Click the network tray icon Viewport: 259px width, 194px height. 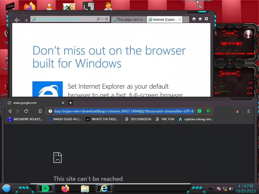tap(225, 188)
